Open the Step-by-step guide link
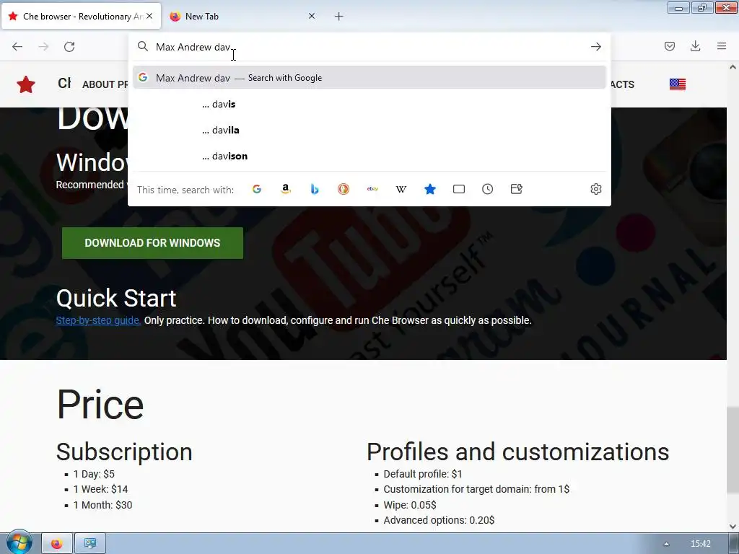This screenshot has width=739, height=554. pyautogui.click(x=98, y=320)
